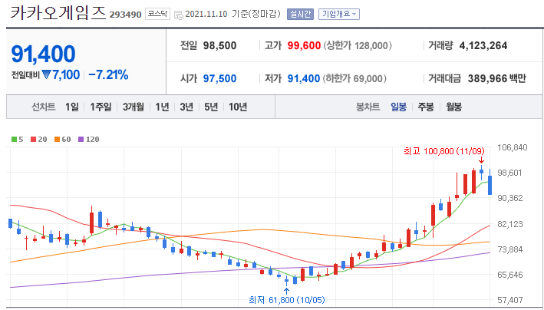Click the 98,601 y-axis label

point(509,173)
